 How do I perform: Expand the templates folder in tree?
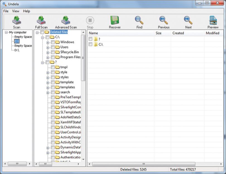(48, 87)
